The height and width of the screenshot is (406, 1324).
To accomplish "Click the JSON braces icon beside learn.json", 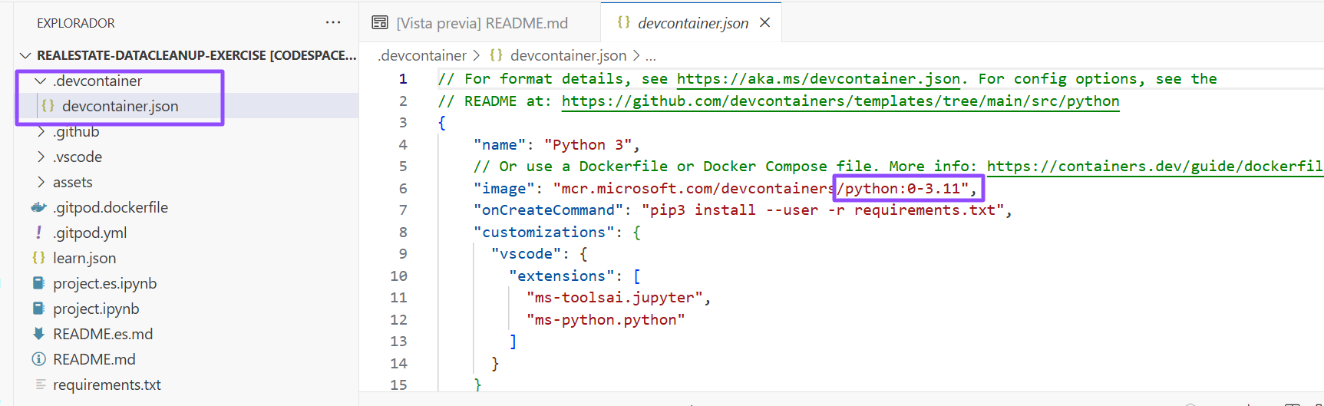I will [38, 258].
